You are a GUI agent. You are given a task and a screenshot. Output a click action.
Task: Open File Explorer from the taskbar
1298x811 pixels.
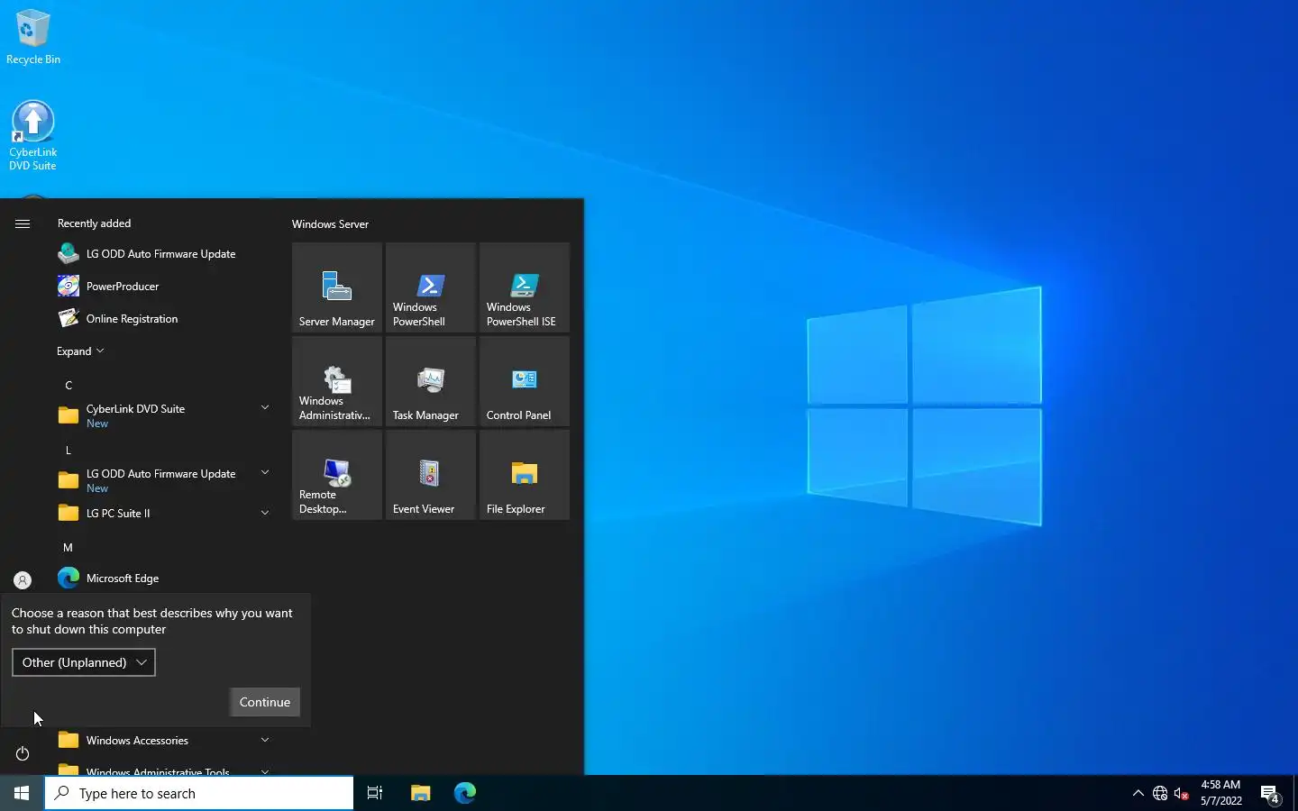(421, 793)
